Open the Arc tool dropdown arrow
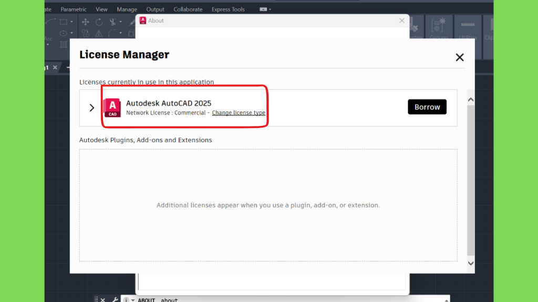Image resolution: width=538 pixels, height=302 pixels. (x=48, y=45)
